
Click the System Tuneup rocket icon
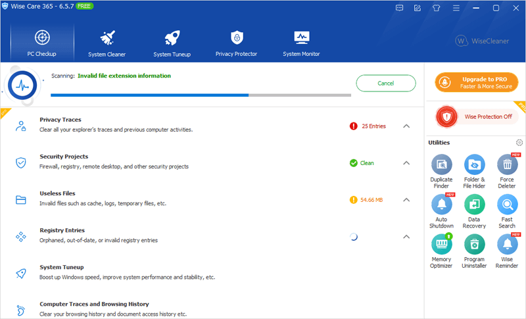pos(21,274)
